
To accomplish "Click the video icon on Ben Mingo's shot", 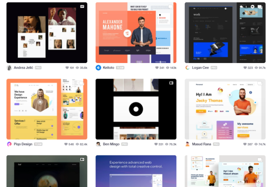I will click(171, 83).
